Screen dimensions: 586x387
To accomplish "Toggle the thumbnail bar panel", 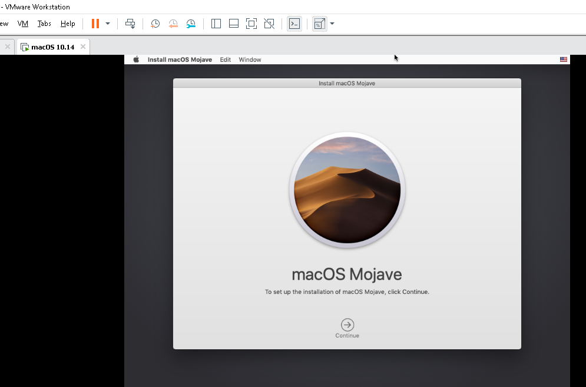I will [x=234, y=24].
